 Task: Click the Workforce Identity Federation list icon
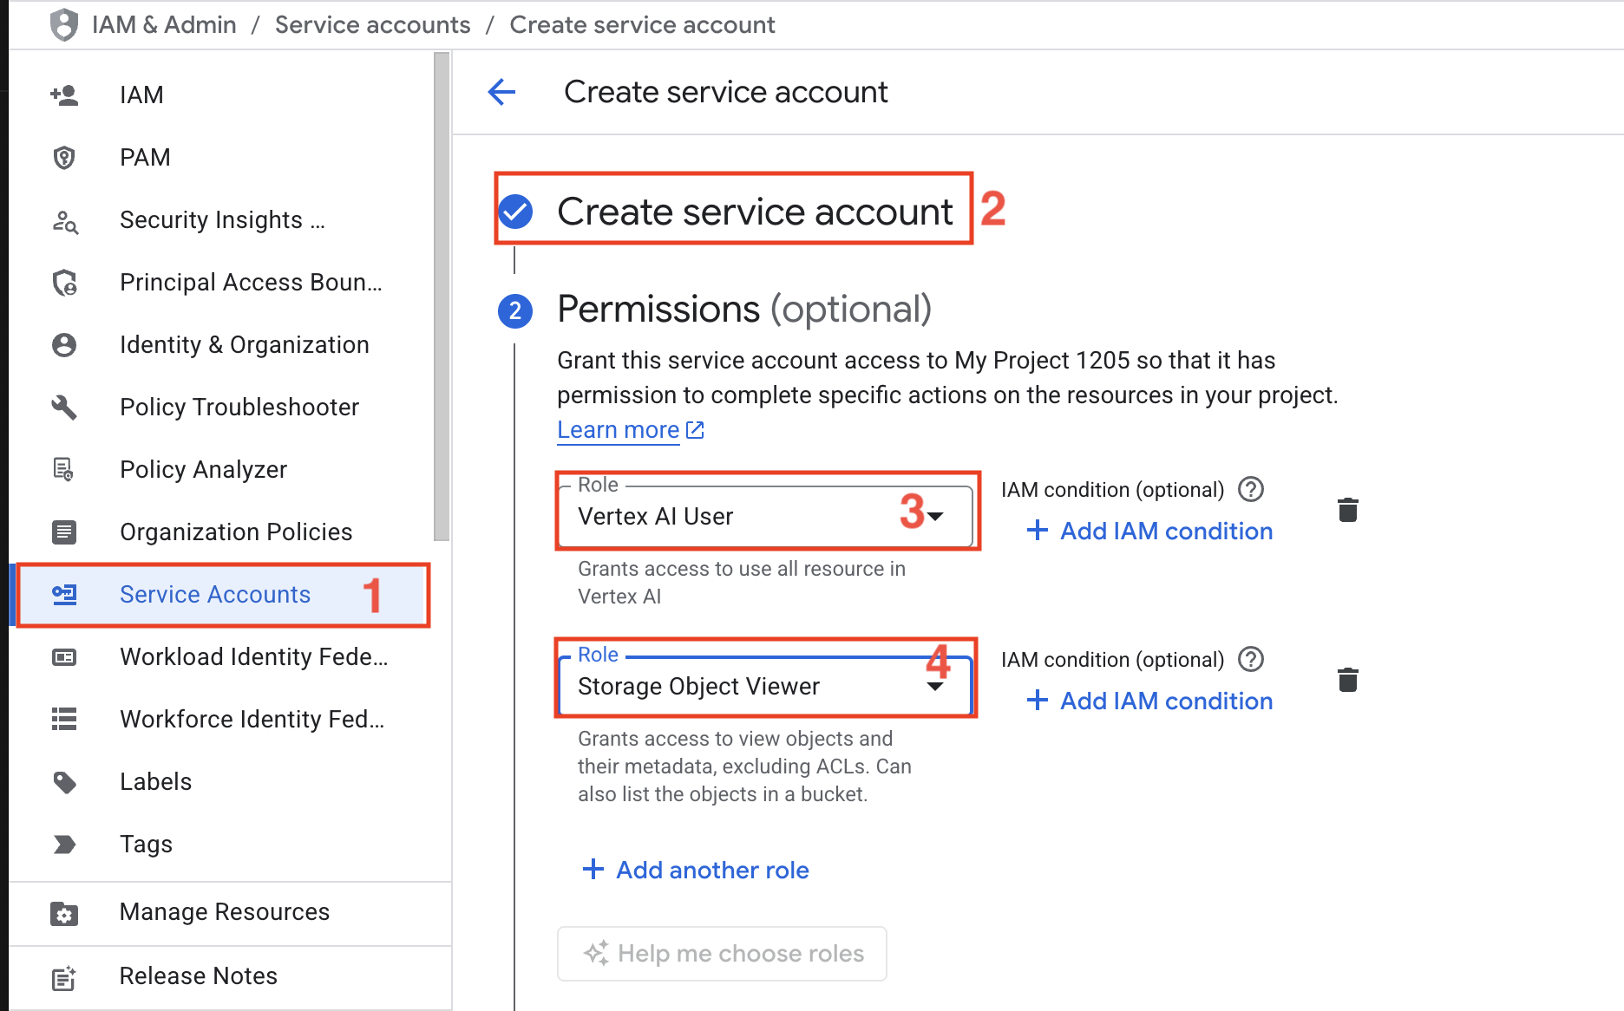click(64, 719)
